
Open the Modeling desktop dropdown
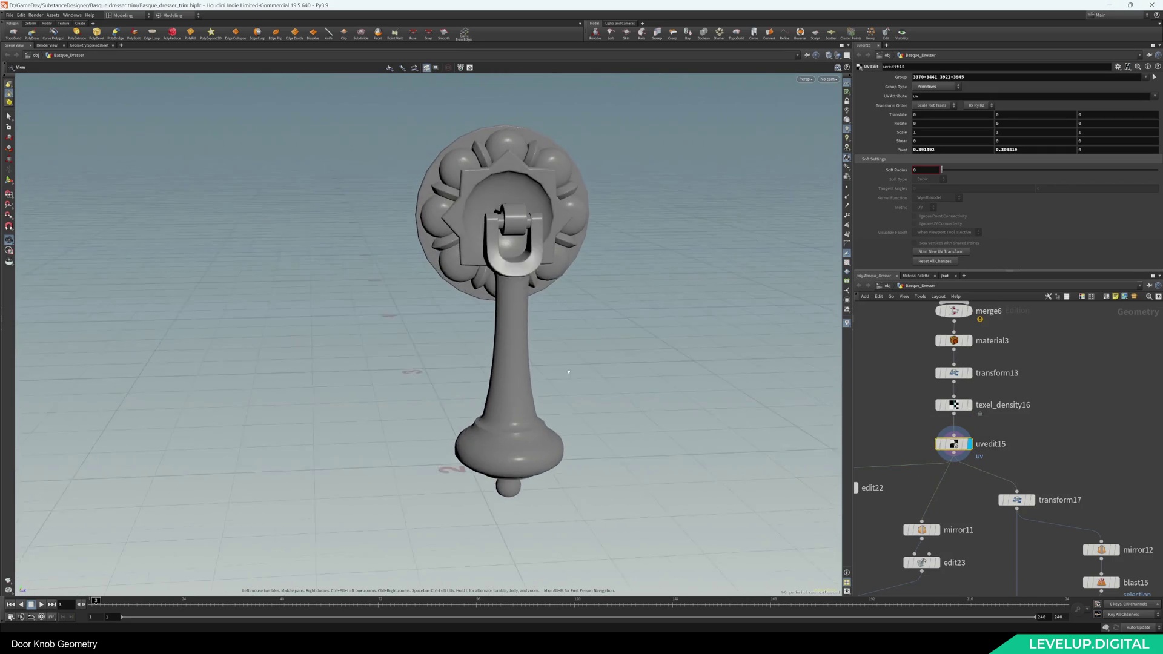click(128, 15)
